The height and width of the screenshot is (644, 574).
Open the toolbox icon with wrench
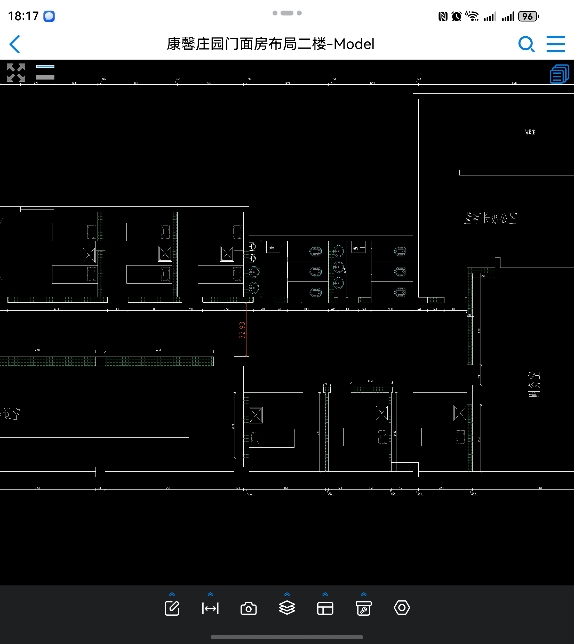tap(364, 608)
